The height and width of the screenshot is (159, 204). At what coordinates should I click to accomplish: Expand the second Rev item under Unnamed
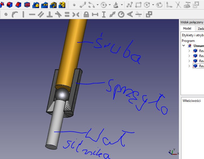pos(189,56)
